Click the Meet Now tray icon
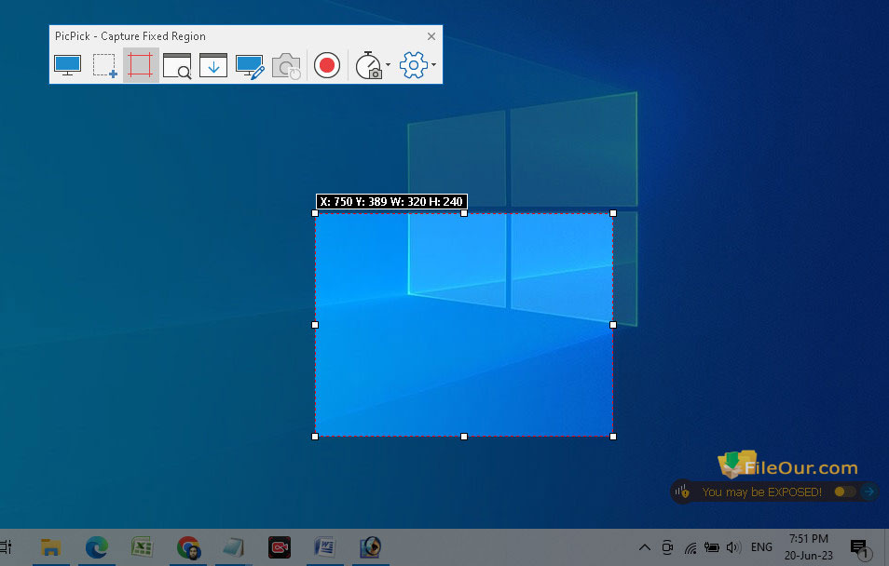Image resolution: width=889 pixels, height=566 pixels. point(667,547)
